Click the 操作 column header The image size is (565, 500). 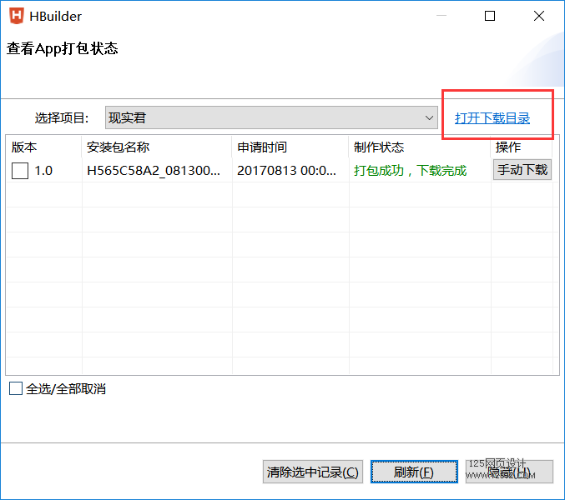point(508,147)
